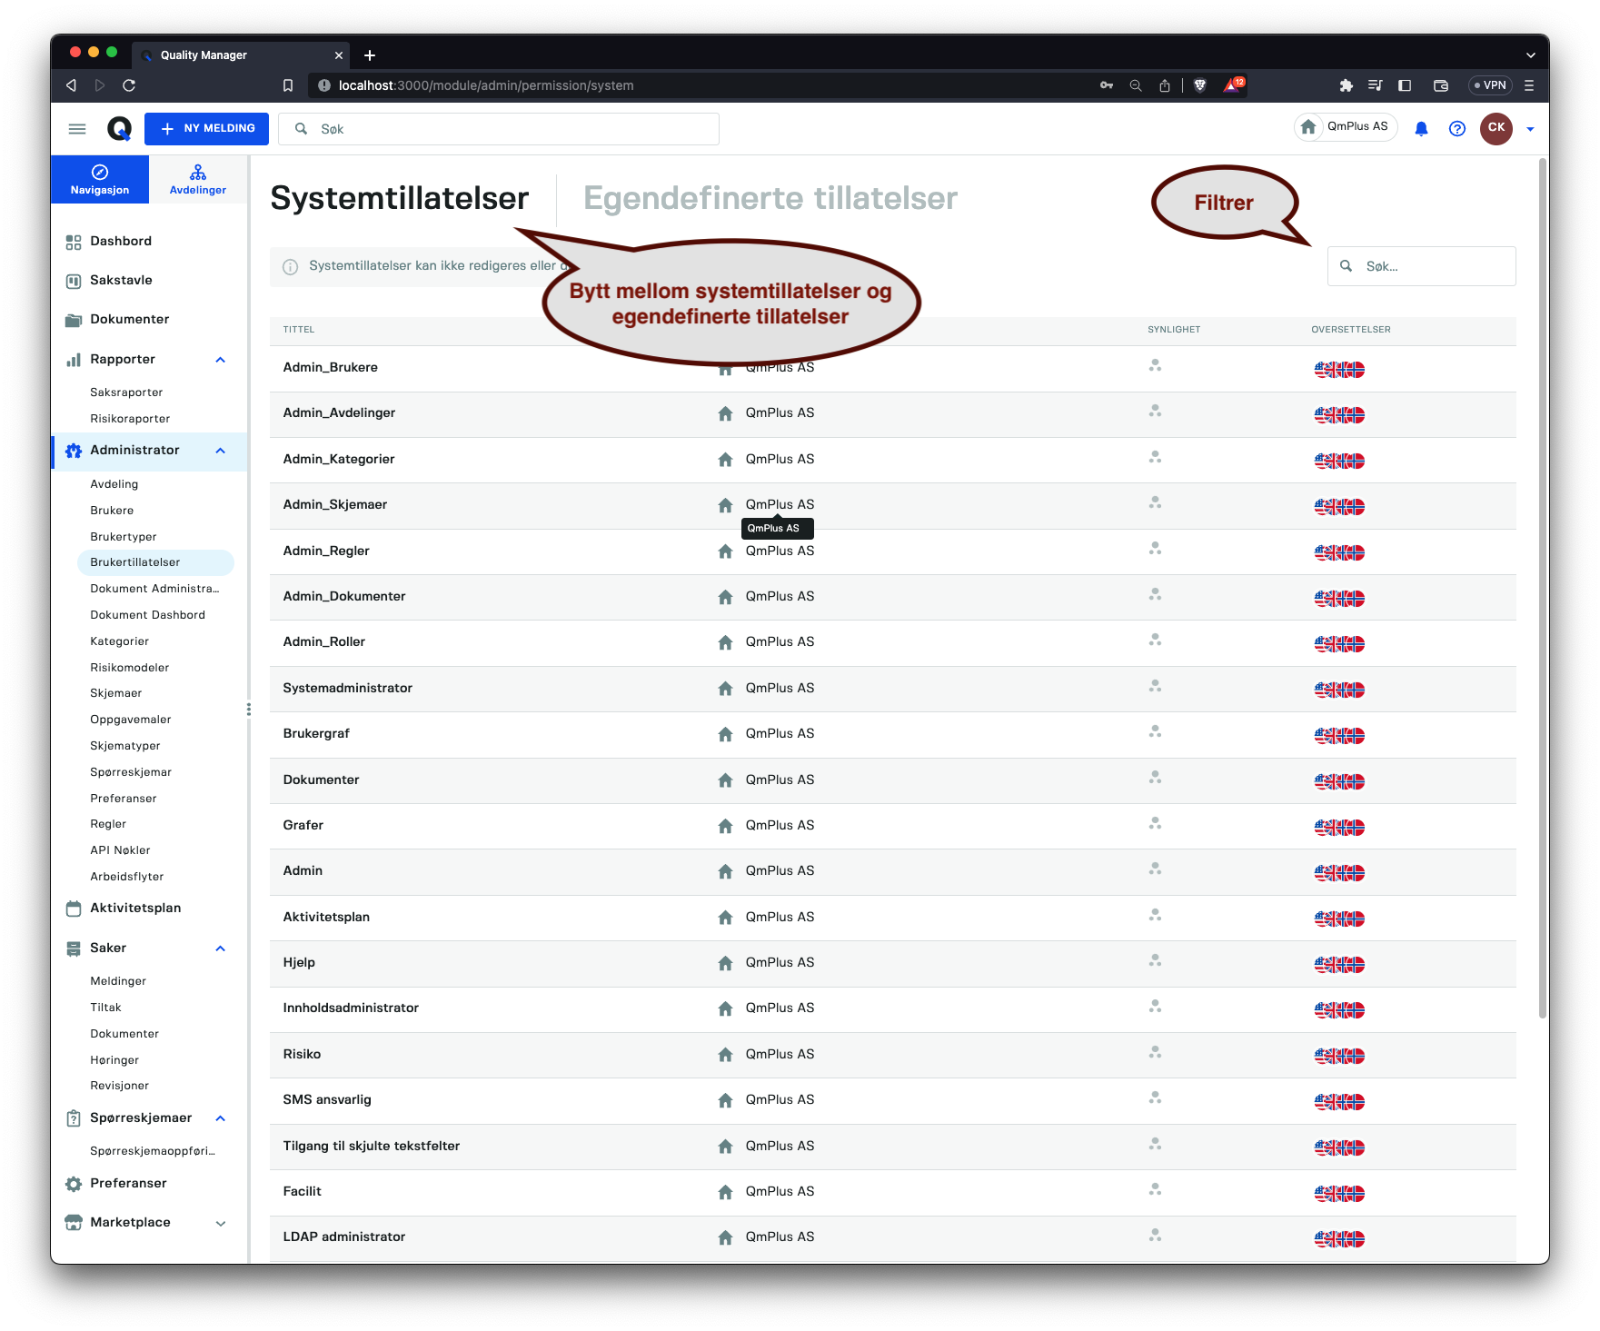Open user menu dropdown arrow

tap(1530, 129)
